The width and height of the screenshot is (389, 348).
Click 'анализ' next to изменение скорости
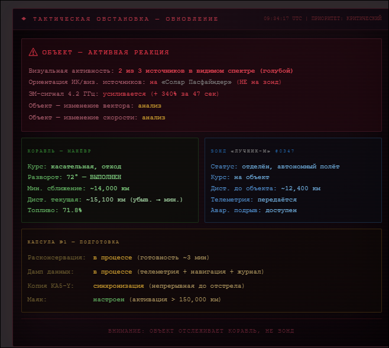pyautogui.click(x=154, y=118)
